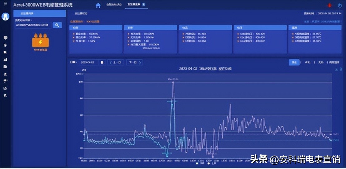Click the chart data view document icon
This screenshot has height=169, width=346.
[341, 70]
